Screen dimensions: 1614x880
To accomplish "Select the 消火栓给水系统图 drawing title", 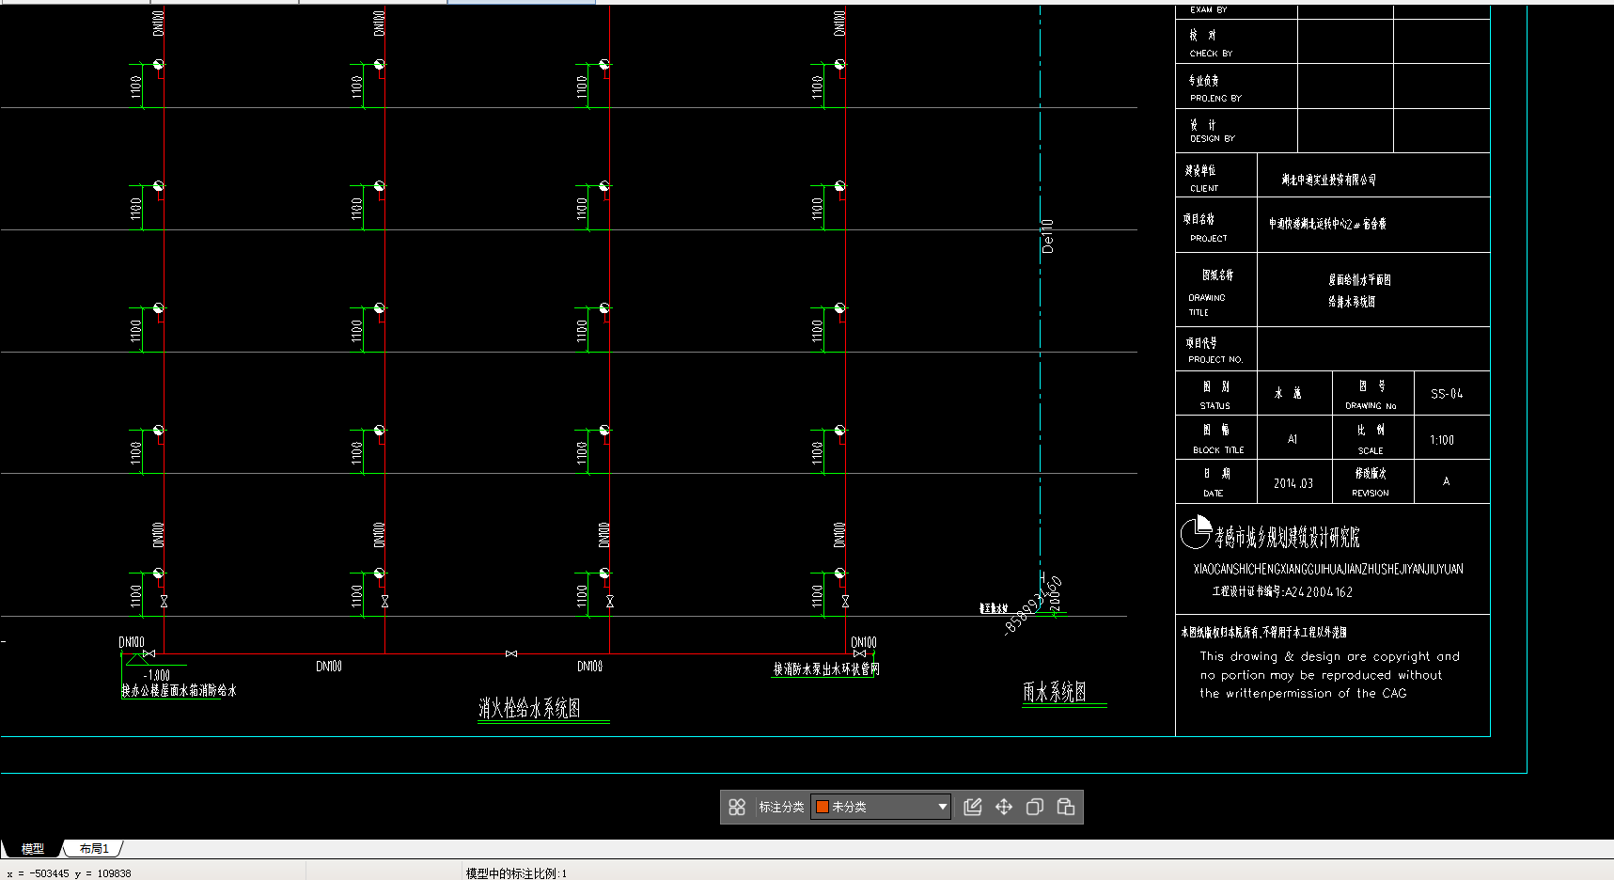I will click(x=529, y=708).
